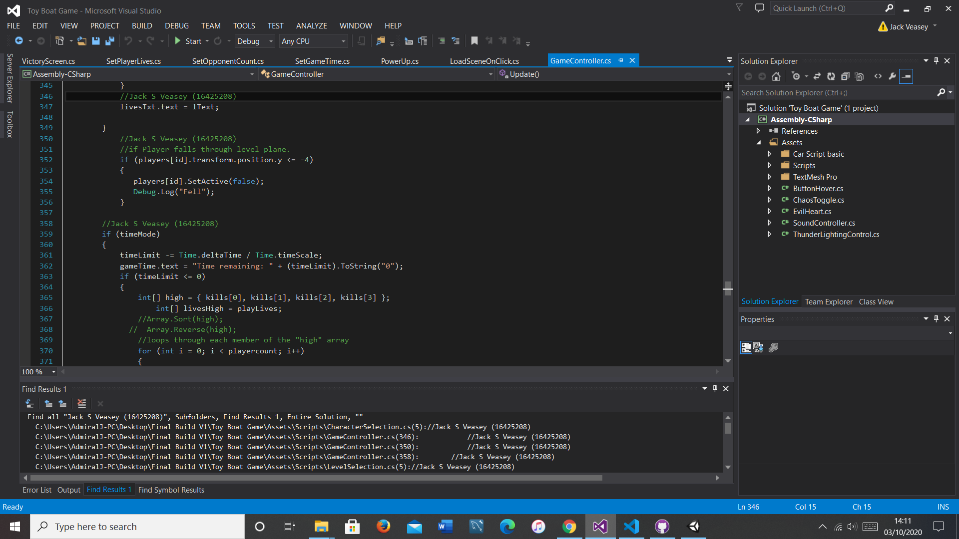The height and width of the screenshot is (539, 959).
Task: Click the Search Solution Explorer input field
Action: (838, 93)
